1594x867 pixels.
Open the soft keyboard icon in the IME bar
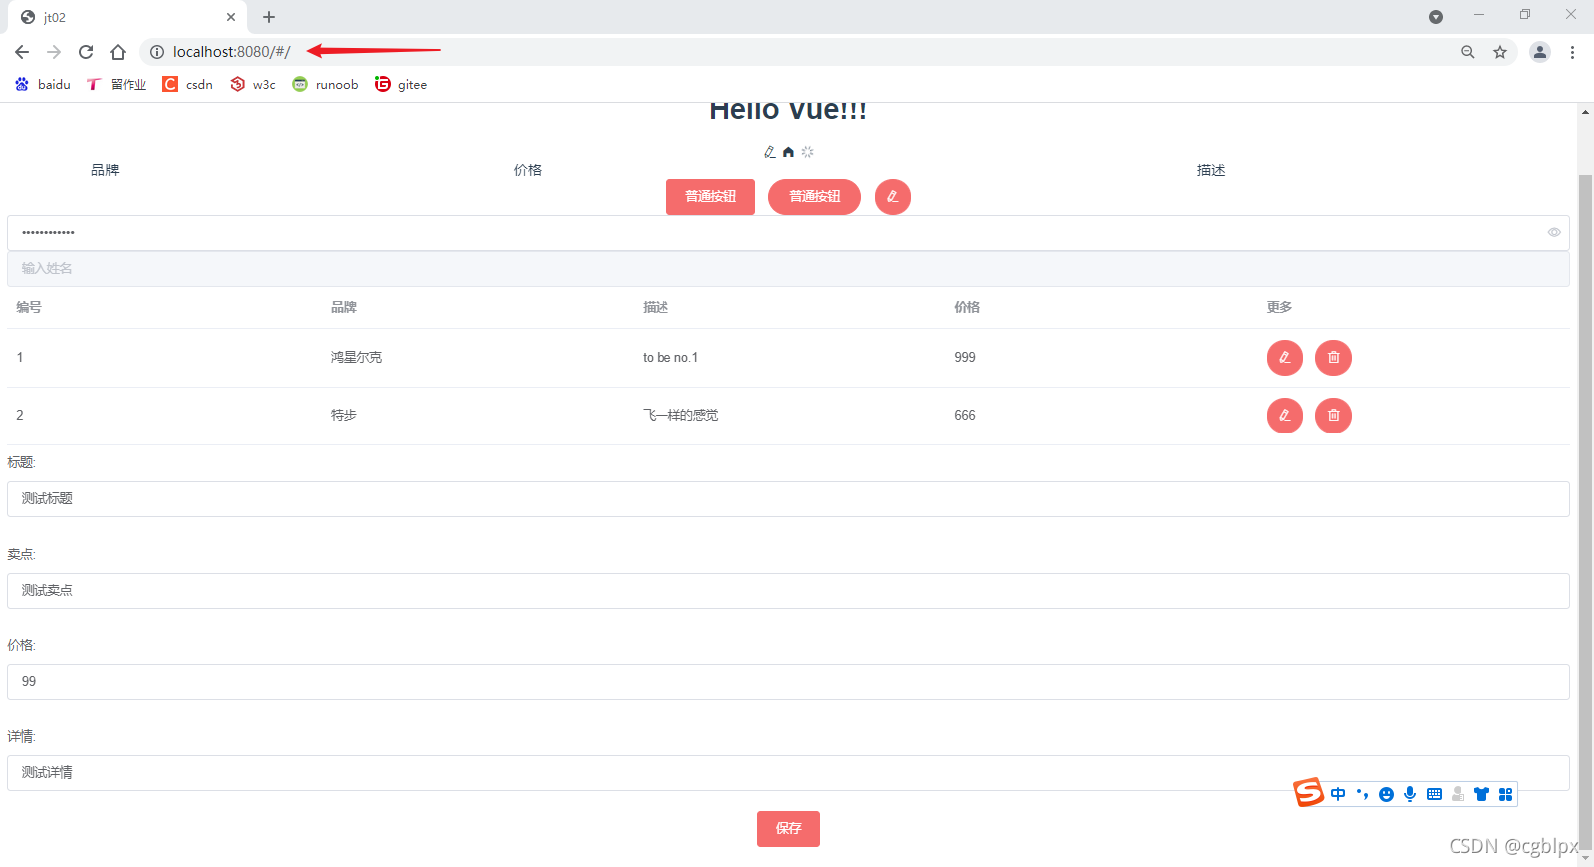point(1434,794)
